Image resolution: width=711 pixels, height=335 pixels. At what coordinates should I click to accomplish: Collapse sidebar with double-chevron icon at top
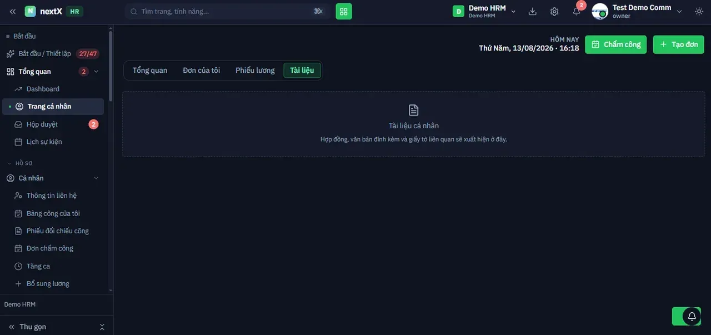[x=13, y=11]
